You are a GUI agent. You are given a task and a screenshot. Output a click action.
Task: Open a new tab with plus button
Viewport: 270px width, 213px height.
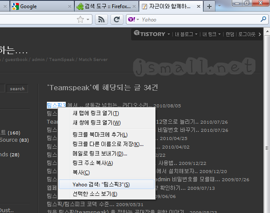pos(209,6)
